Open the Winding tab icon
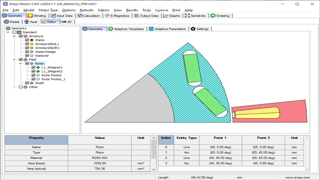Viewport: 320px width, 180px height. [x=30, y=16]
